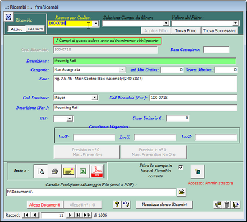
Task: Click the double-chevron icon at the top left
Action: [9, 17]
